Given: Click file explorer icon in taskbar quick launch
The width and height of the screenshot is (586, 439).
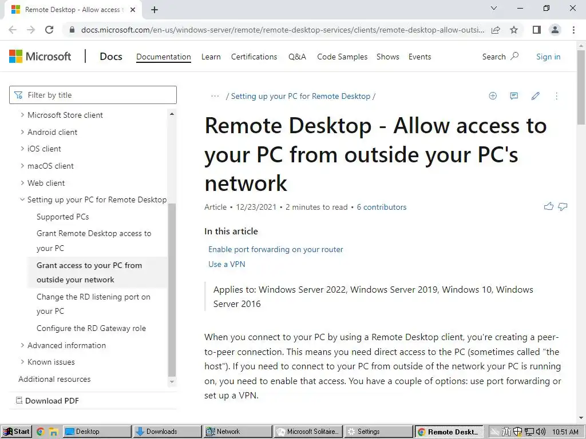Looking at the screenshot, I should 53,432.
